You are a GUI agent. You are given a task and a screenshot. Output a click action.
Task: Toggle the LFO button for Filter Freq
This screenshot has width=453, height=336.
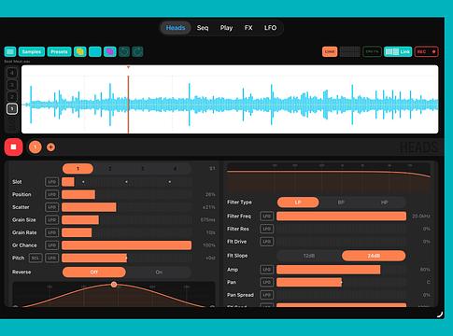267,216
